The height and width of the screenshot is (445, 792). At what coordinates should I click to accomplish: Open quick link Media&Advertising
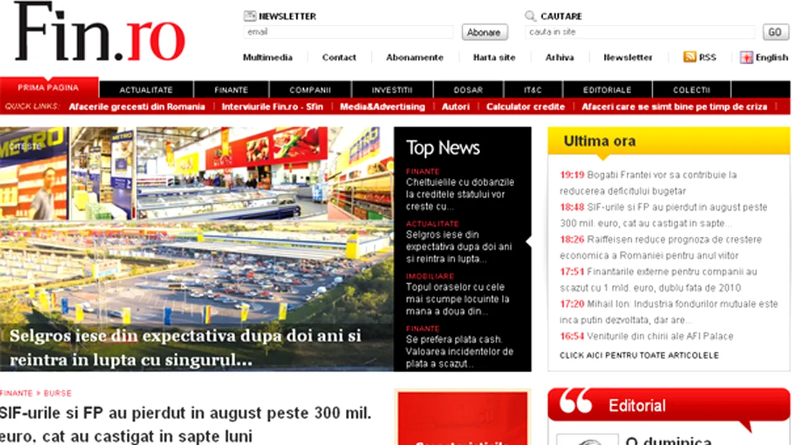pos(382,106)
